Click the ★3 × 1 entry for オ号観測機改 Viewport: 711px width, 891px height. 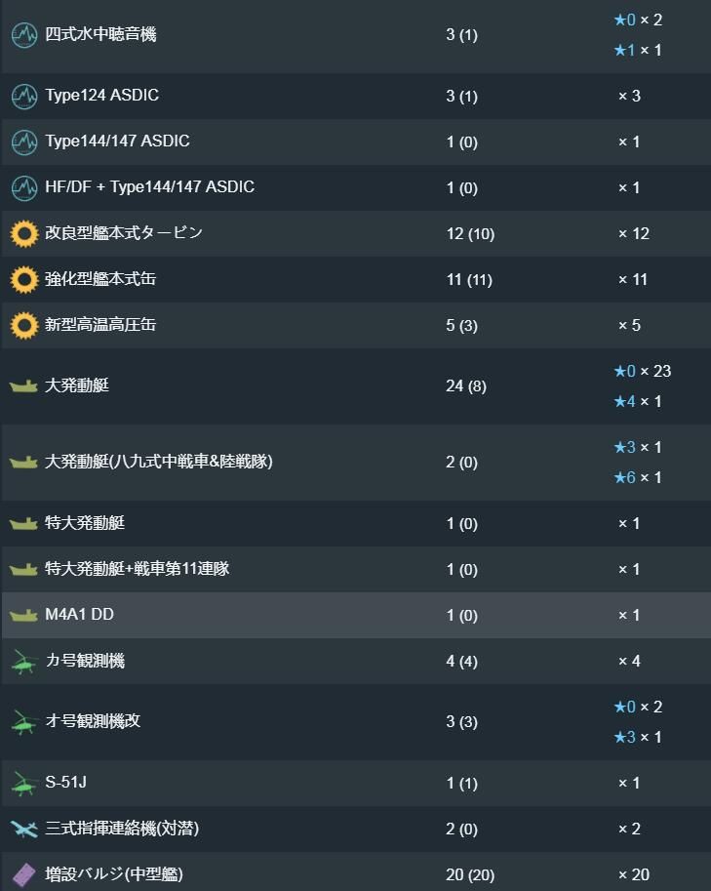click(x=638, y=737)
